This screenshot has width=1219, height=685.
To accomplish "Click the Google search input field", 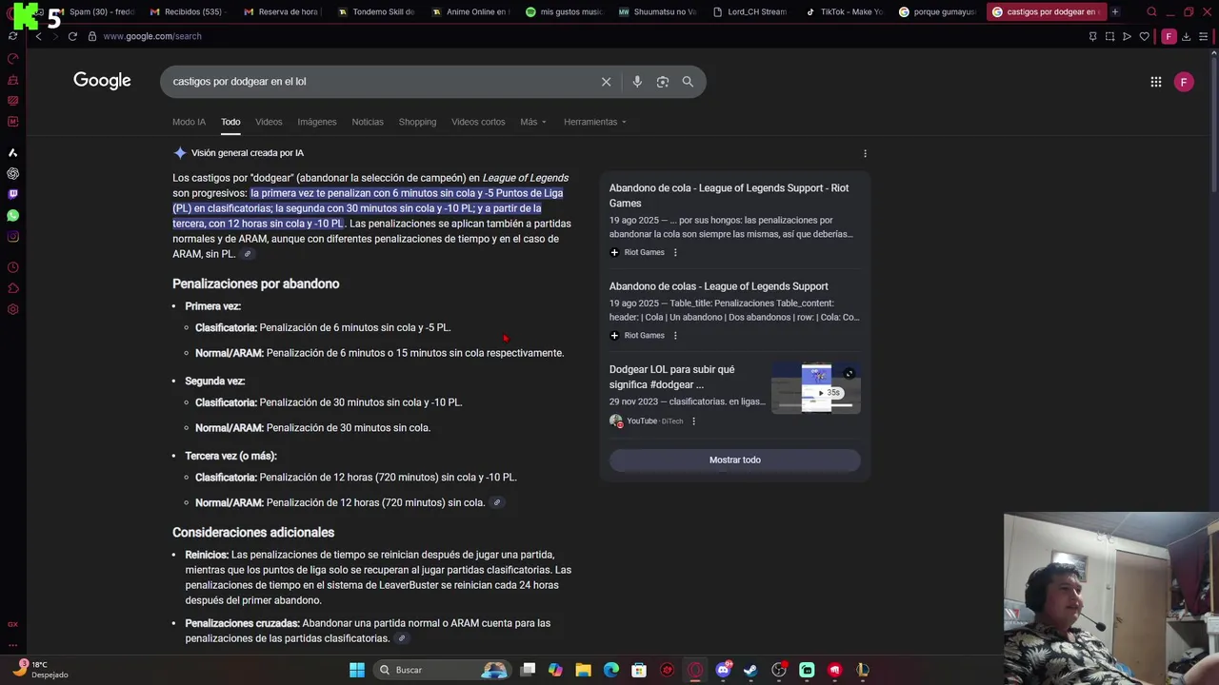I will pos(381,82).
